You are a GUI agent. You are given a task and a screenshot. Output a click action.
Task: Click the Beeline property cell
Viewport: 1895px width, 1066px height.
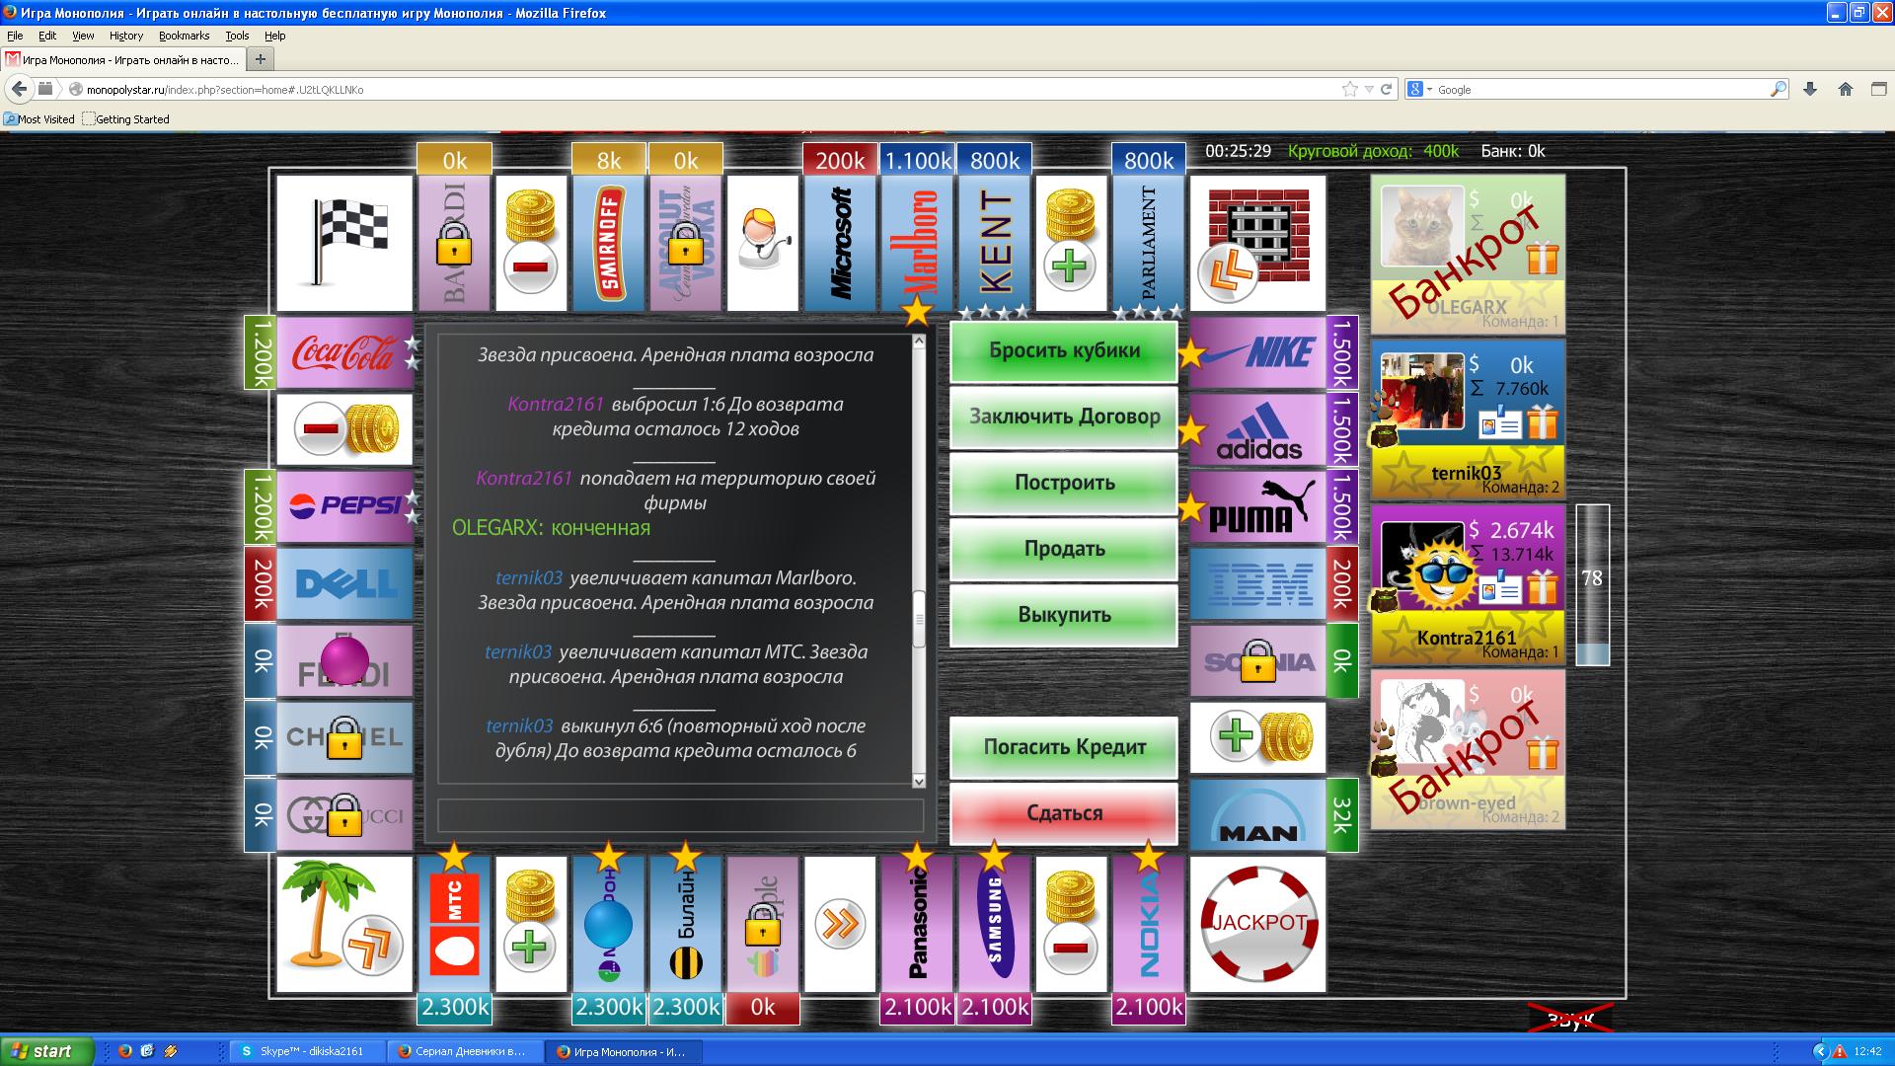click(x=686, y=924)
